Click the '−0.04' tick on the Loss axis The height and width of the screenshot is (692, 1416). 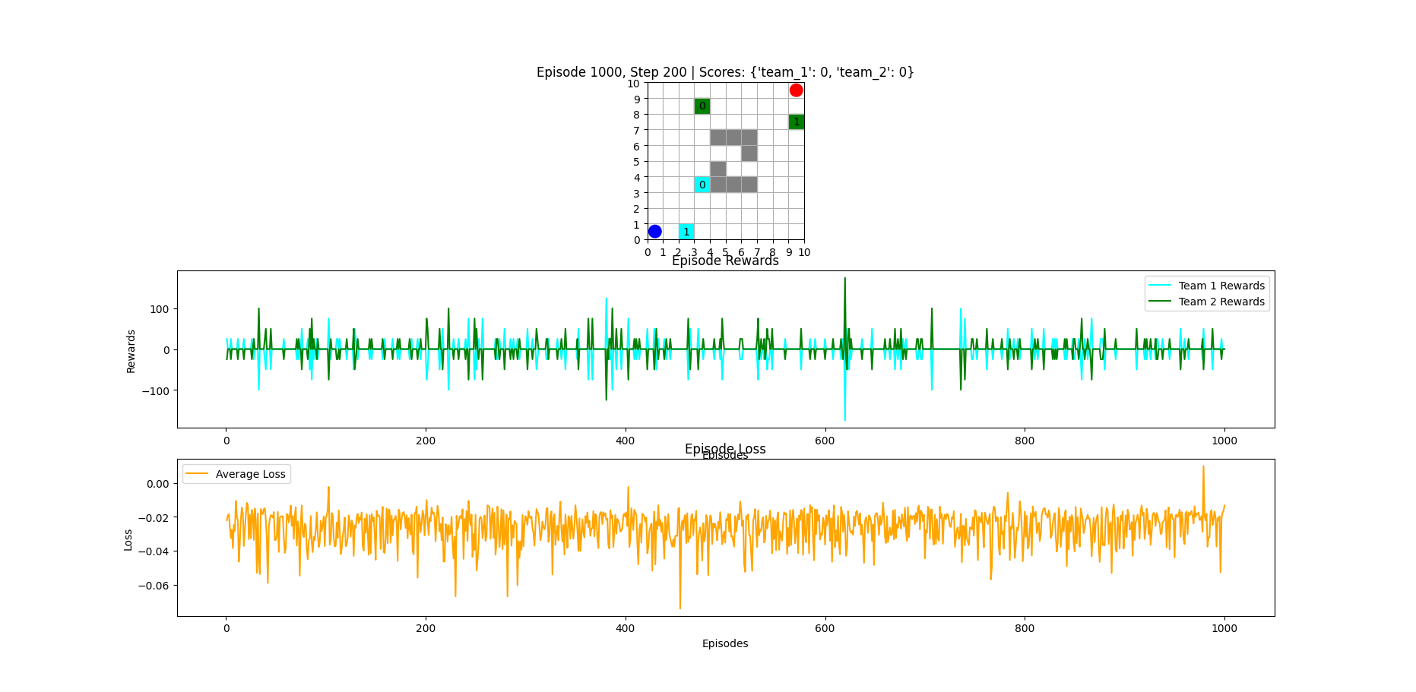coord(154,551)
